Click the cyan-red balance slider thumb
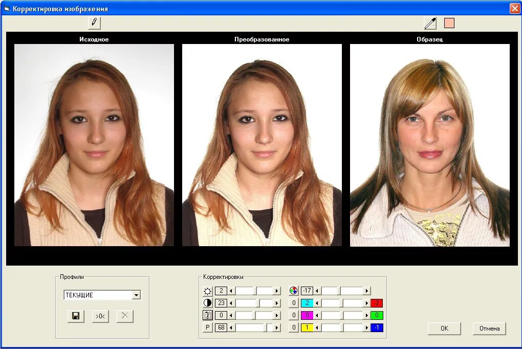 [x=341, y=303]
